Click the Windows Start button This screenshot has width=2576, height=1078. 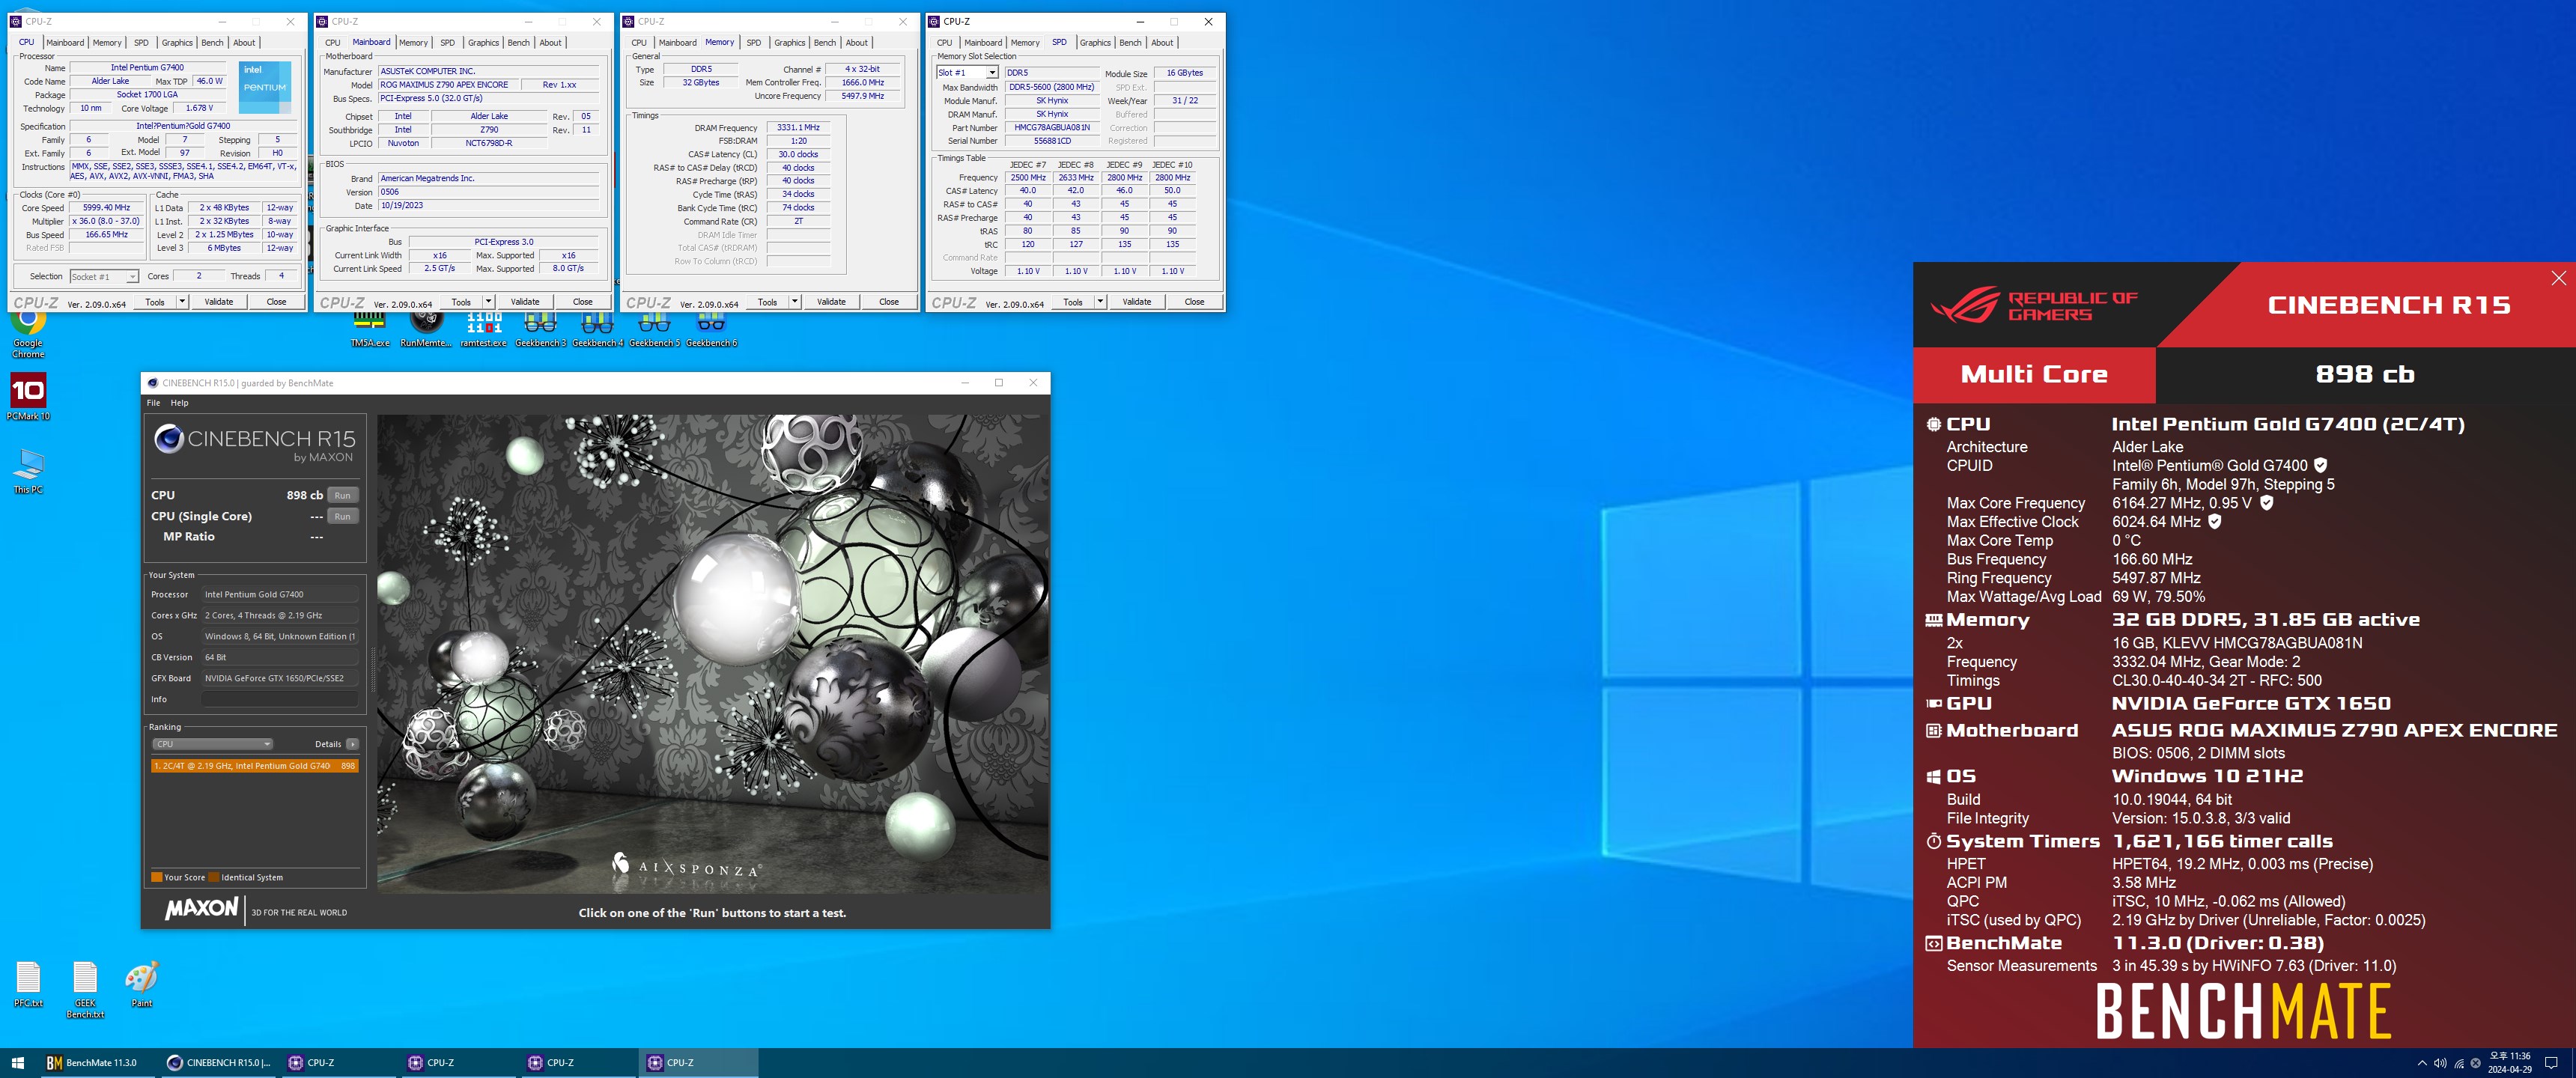pyautogui.click(x=17, y=1062)
